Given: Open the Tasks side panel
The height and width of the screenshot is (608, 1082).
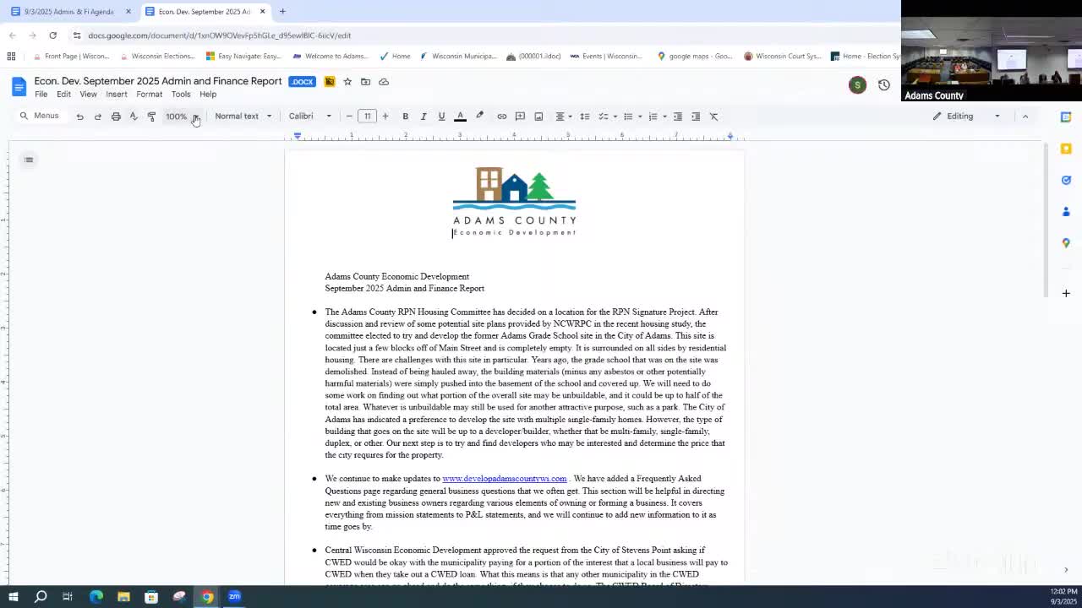Looking at the screenshot, I should tap(1066, 180).
